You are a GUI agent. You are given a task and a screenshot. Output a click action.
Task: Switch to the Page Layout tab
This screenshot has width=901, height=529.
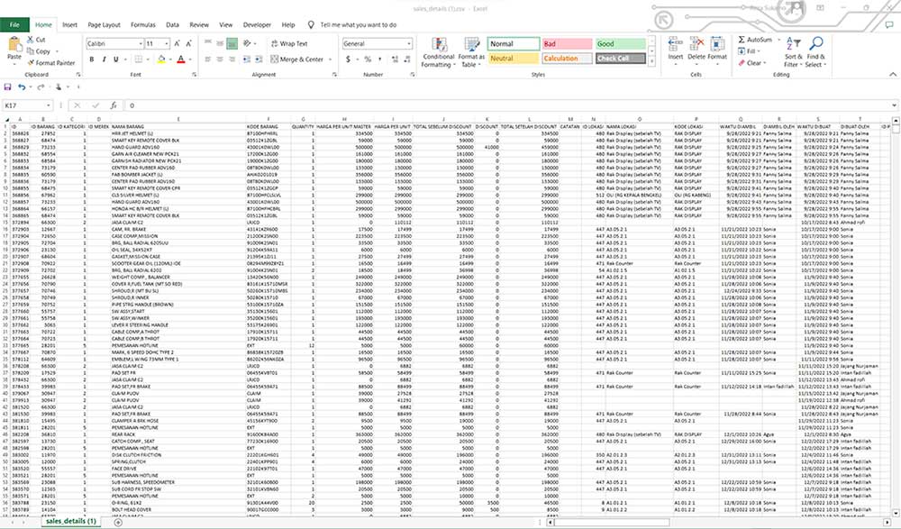click(104, 24)
